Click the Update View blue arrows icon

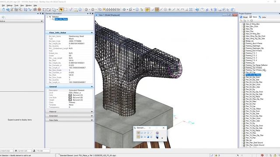pos(197,10)
